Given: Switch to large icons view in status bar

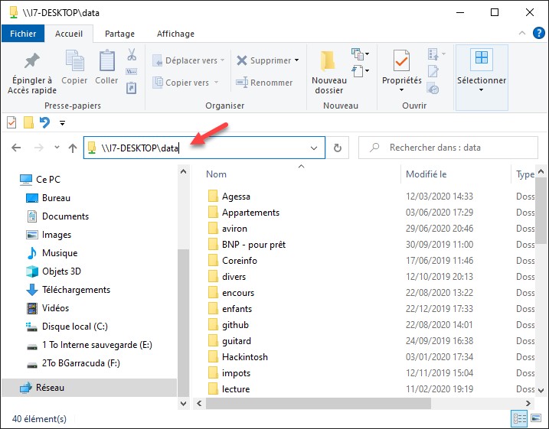Looking at the screenshot, I should (537, 418).
